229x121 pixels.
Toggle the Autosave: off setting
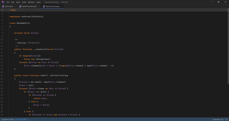pos(218,119)
